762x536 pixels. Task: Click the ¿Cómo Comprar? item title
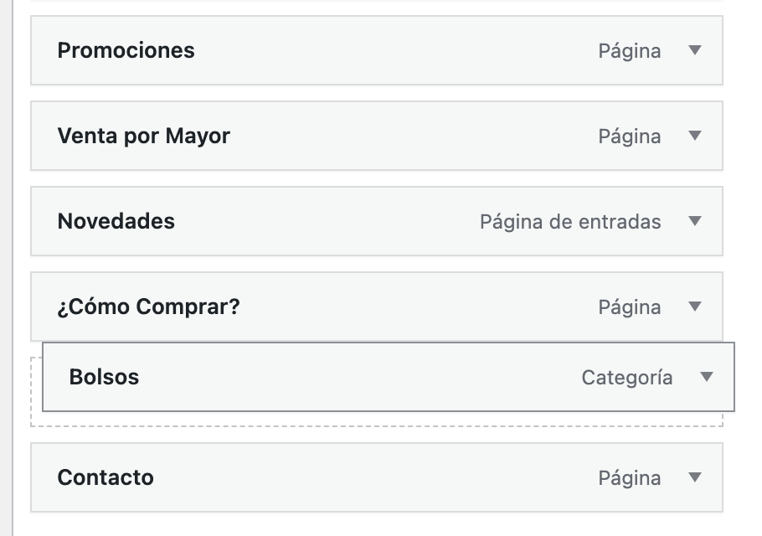[x=148, y=307]
